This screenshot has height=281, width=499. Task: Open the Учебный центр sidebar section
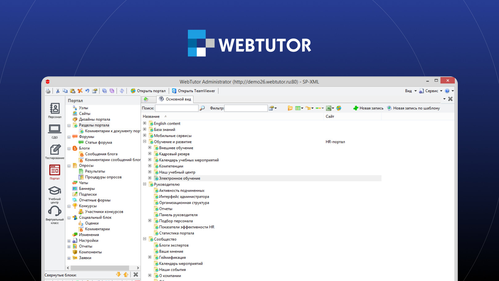(55, 195)
